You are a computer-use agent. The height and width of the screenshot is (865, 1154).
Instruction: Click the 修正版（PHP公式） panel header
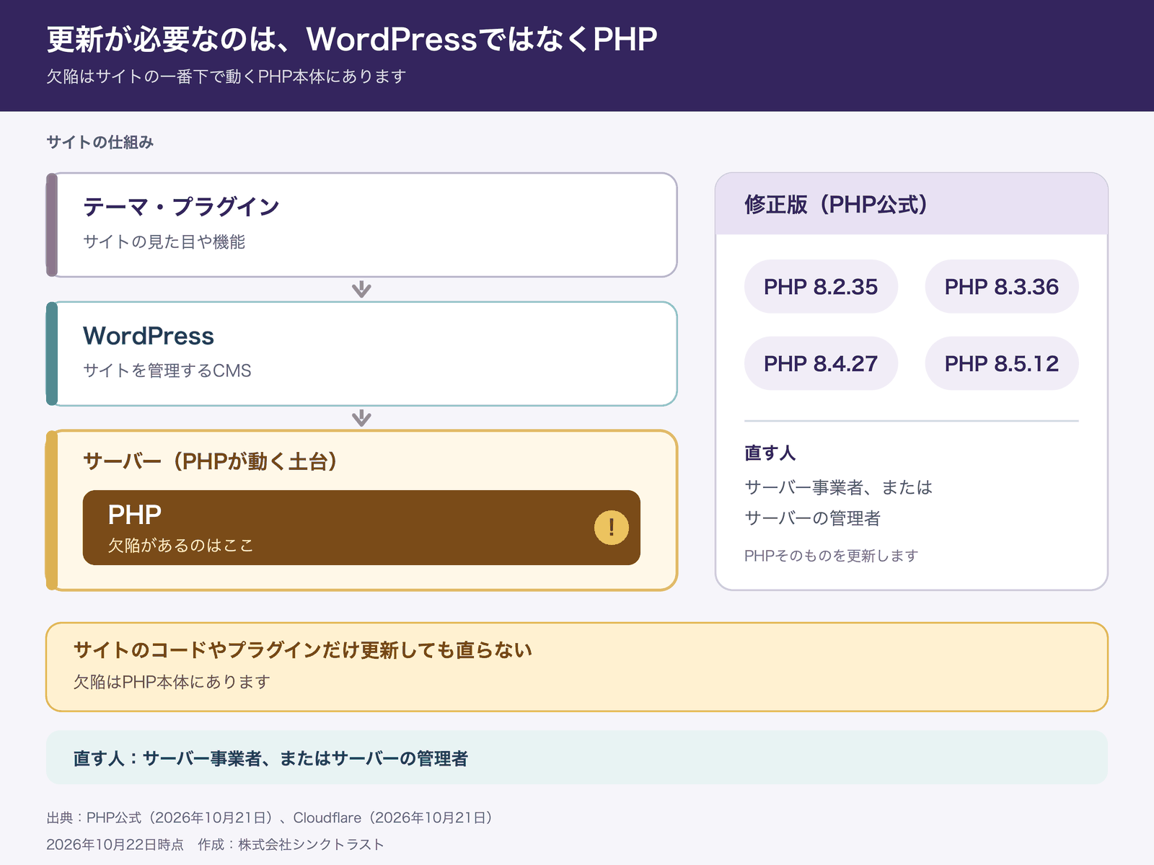click(912, 204)
